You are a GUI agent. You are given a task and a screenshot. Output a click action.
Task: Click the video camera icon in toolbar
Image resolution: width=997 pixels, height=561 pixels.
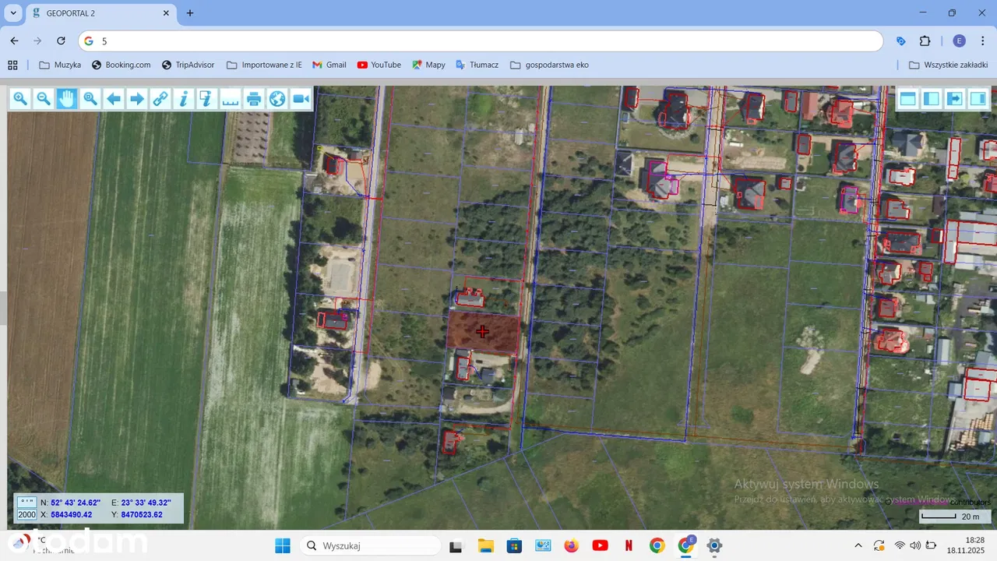pyautogui.click(x=301, y=98)
